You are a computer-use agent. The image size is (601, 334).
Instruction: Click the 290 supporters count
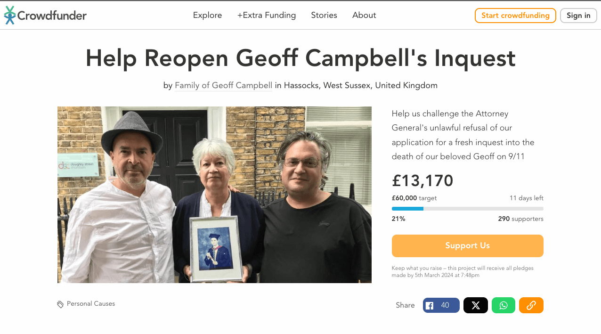tap(521, 219)
